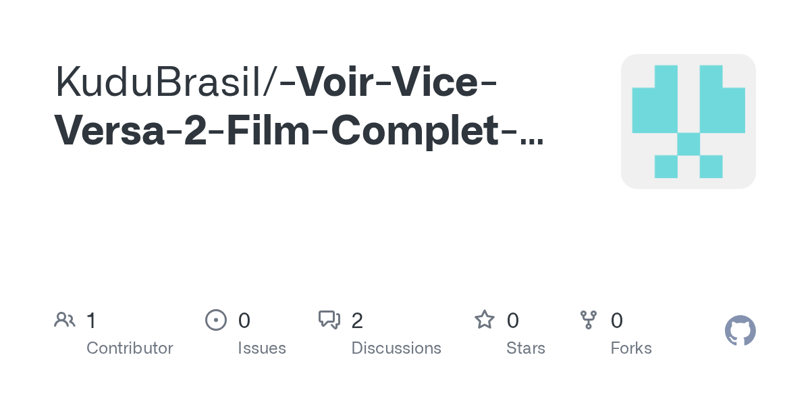This screenshot has height=405, width=810.
Task: Select the Forks label
Action: pos(631,348)
